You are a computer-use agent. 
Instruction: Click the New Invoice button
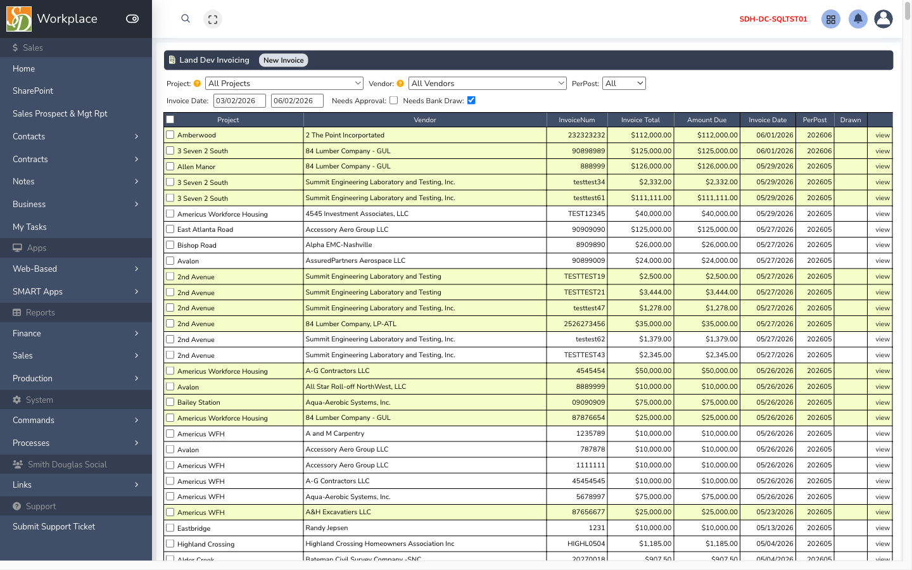pyautogui.click(x=283, y=60)
